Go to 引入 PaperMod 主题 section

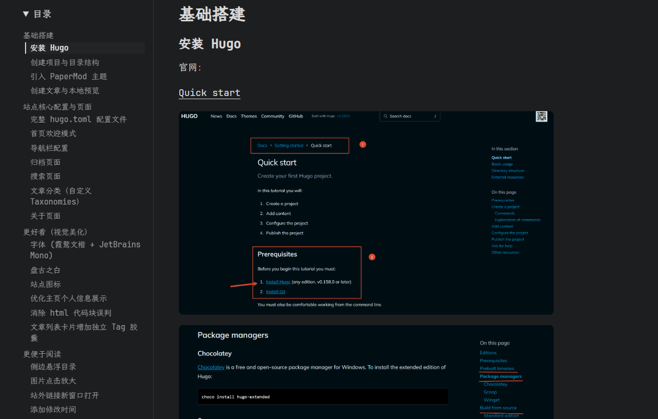pos(69,77)
